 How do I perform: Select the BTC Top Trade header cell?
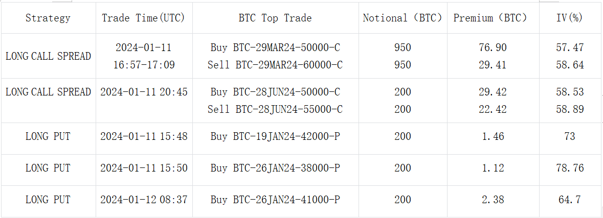pos(275,18)
